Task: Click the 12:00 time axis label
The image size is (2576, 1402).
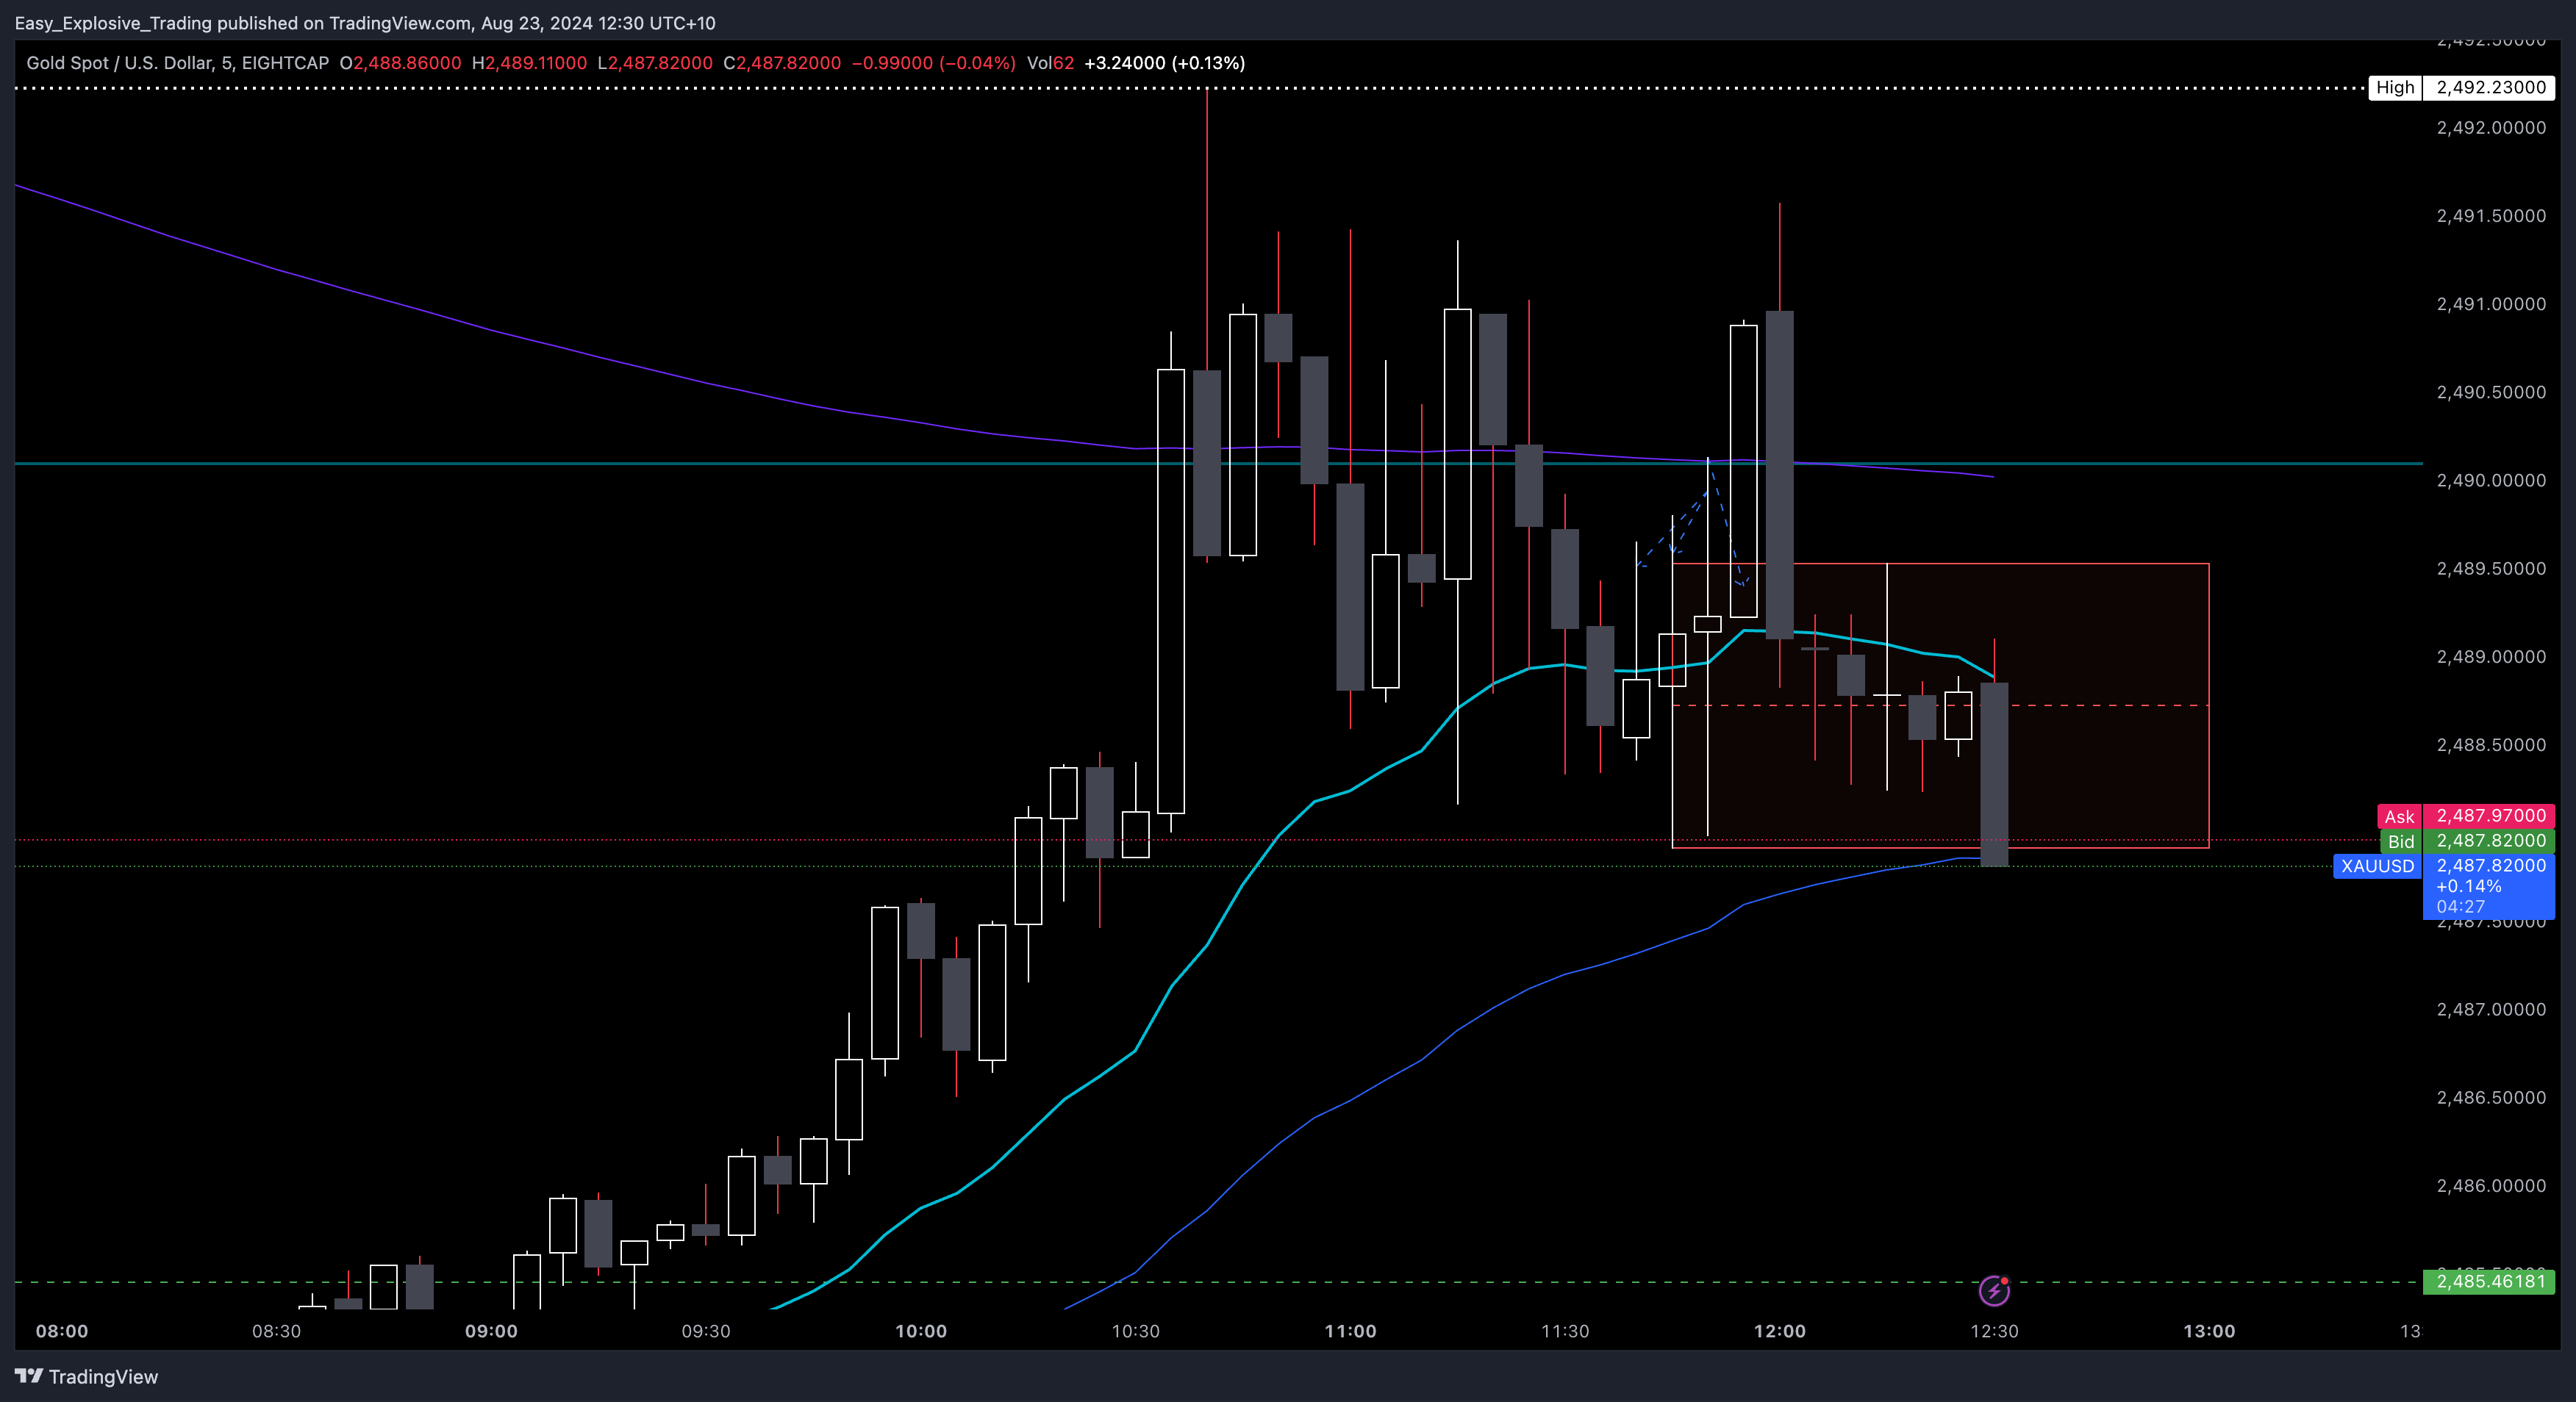Action: click(x=1779, y=1331)
